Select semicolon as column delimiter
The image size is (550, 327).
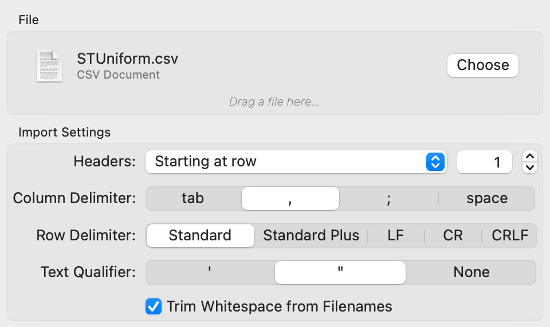click(x=388, y=198)
